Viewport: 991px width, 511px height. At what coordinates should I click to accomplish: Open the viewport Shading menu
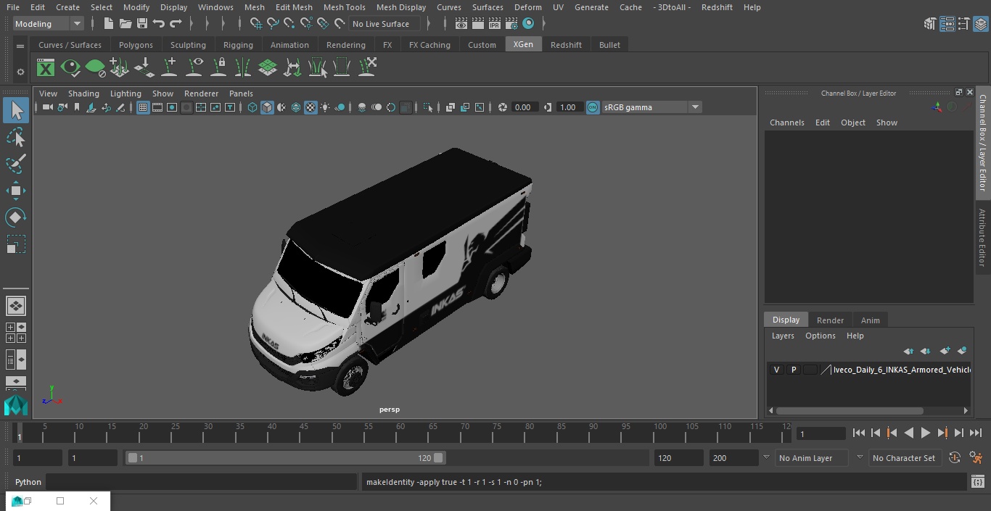pos(83,94)
